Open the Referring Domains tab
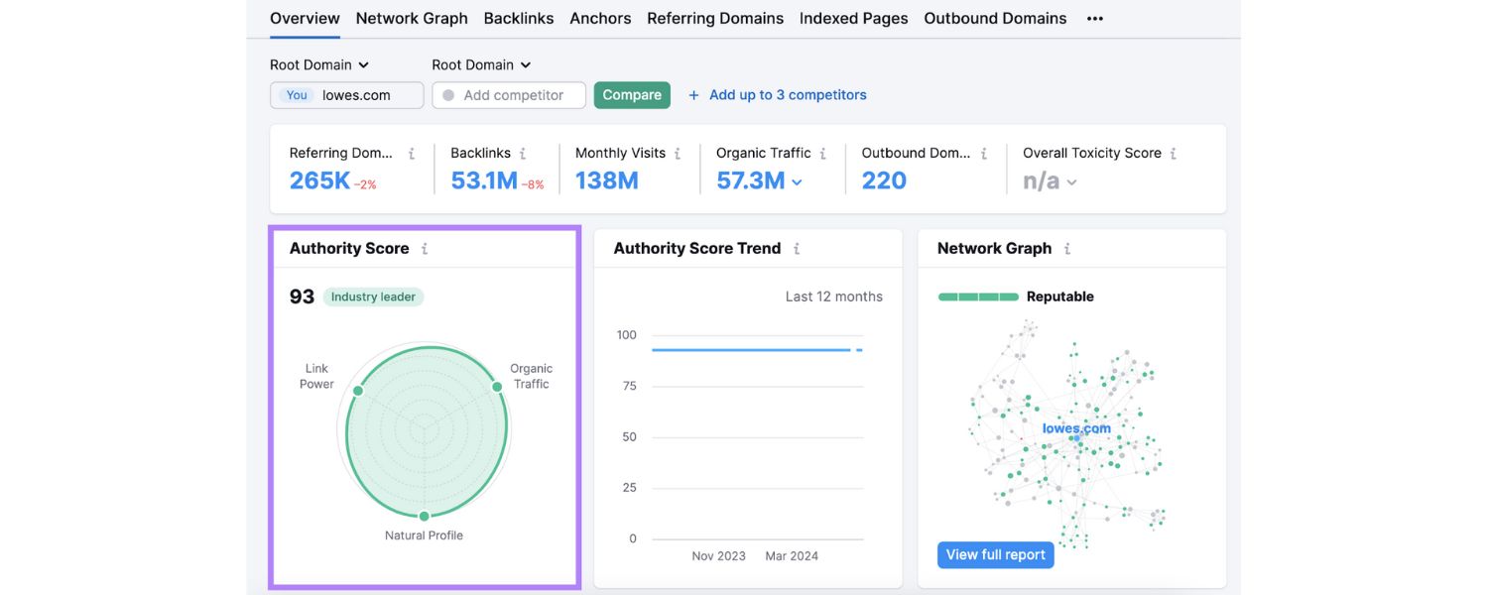 (715, 18)
